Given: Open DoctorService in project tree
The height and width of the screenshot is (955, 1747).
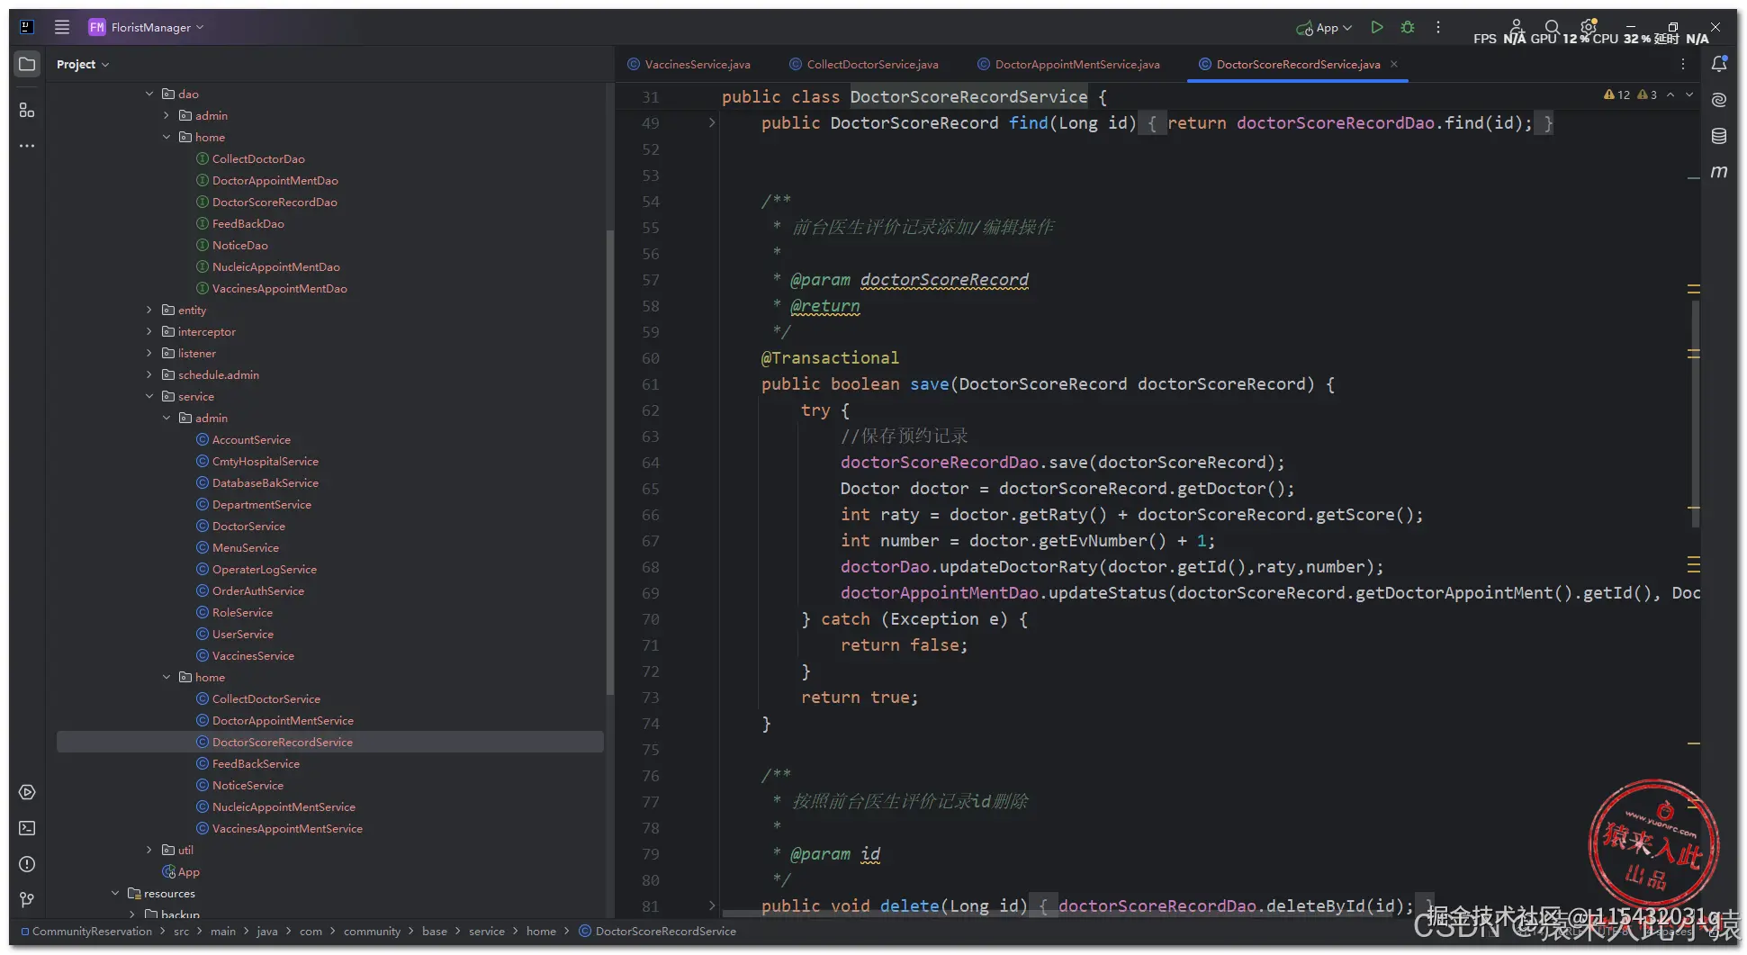Looking at the screenshot, I should click(248, 526).
